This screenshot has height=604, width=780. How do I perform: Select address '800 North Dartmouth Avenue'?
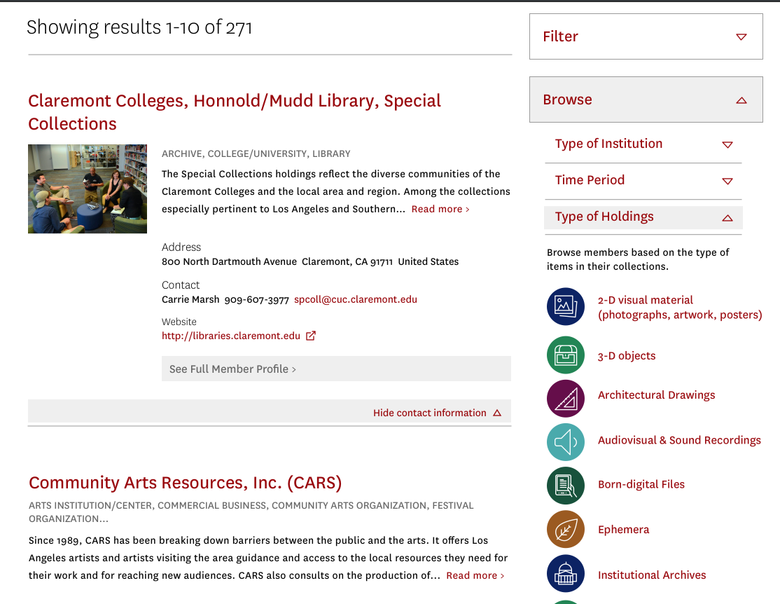230,261
